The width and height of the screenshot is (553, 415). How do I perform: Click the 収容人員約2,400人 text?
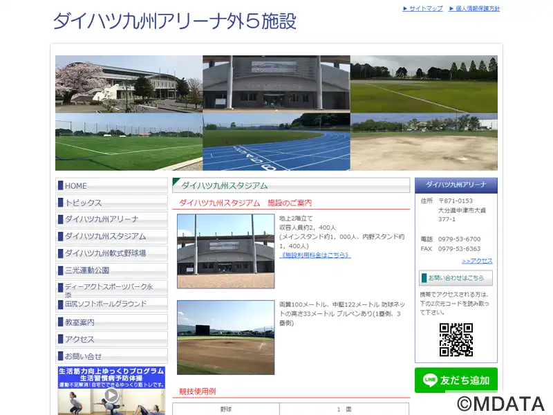click(x=308, y=228)
